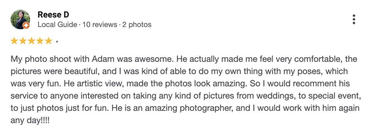The width and height of the screenshot is (377, 132).
Task: Open Reese D's profile photo
Action: click(x=19, y=18)
